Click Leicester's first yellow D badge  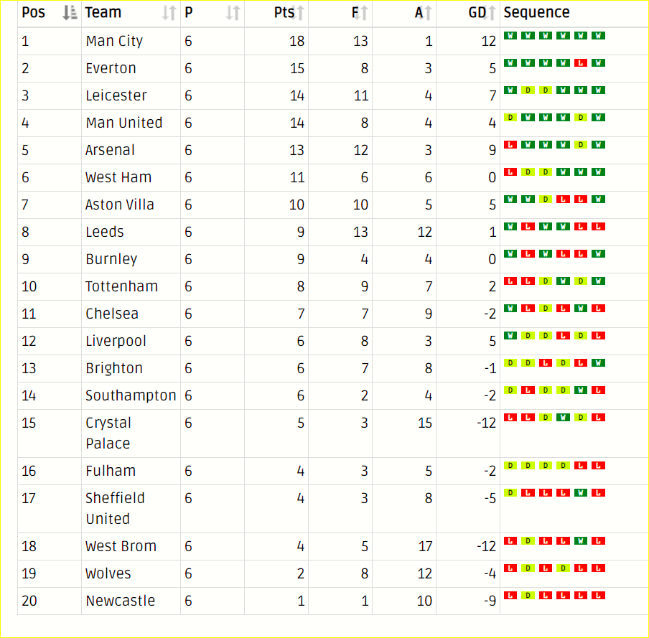528,90
